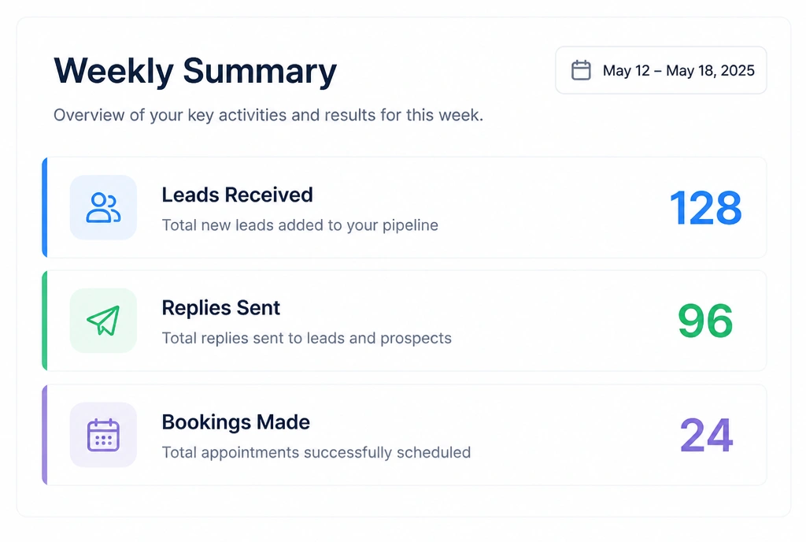Click the overview subtitle under Weekly Summary
Viewport: 806px width, 542px height.
[268, 115]
